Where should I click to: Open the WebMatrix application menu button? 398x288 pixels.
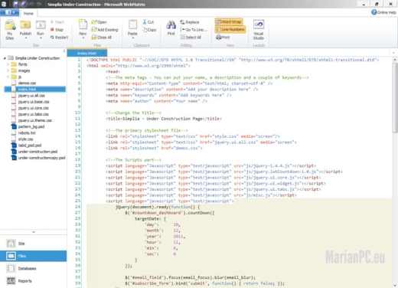(x=9, y=13)
